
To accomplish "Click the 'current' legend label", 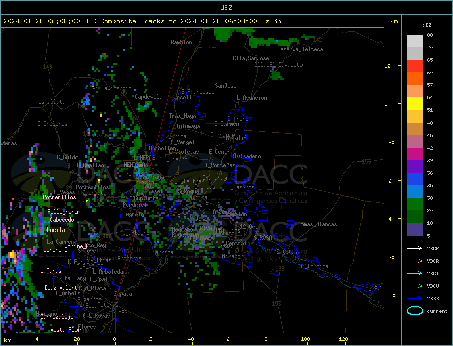I will (x=437, y=311).
